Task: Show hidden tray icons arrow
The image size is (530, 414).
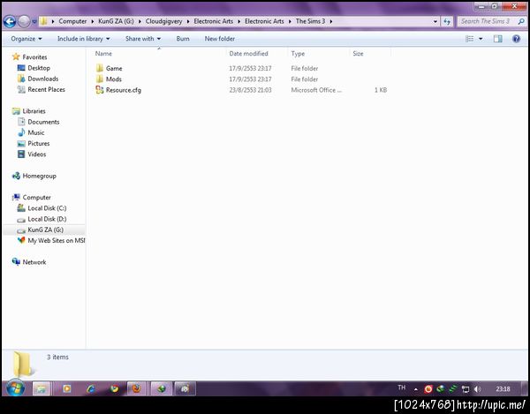Action: click(x=416, y=389)
